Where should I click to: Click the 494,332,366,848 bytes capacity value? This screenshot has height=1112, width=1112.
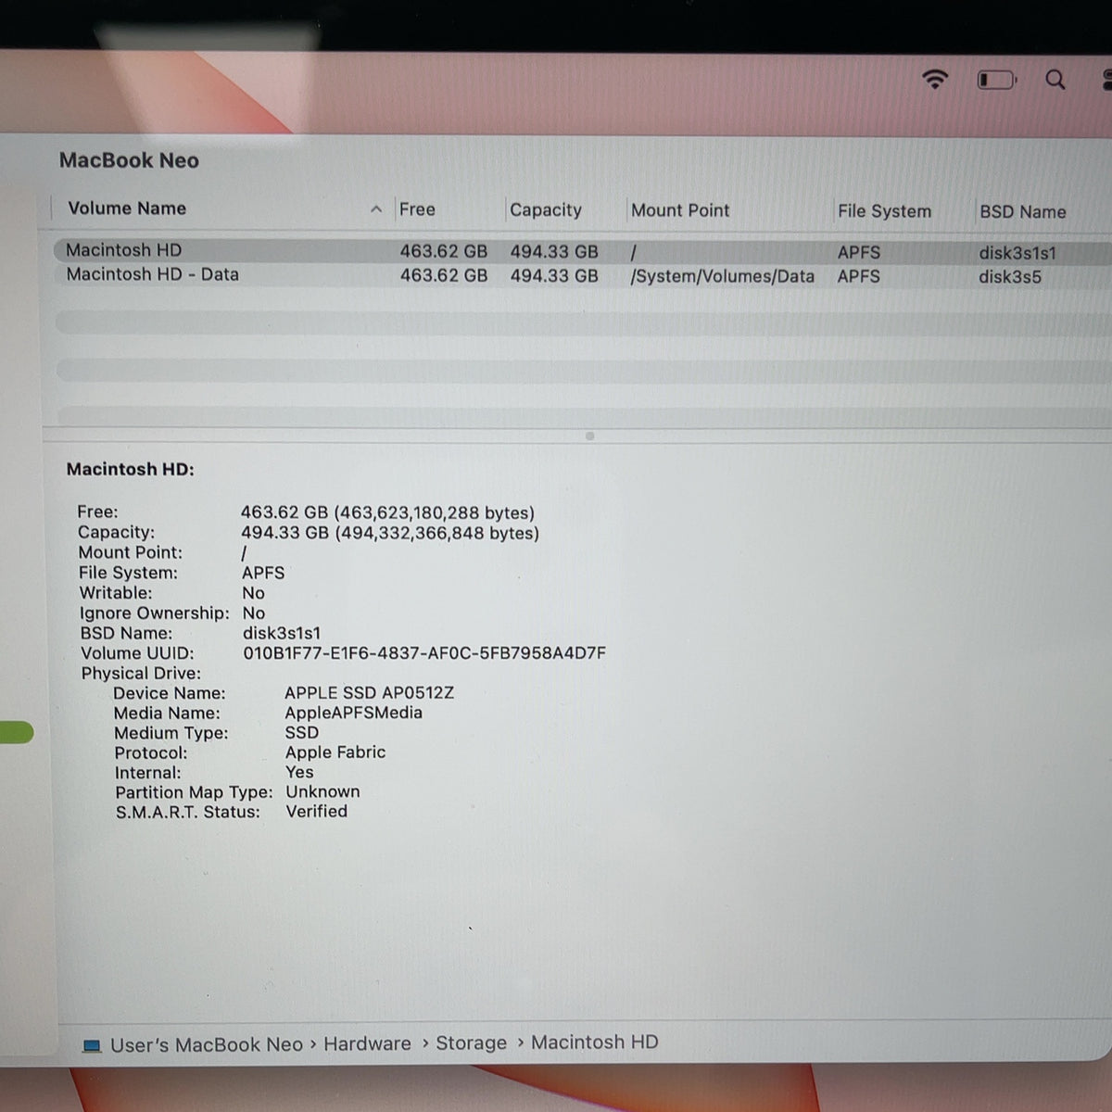point(436,534)
